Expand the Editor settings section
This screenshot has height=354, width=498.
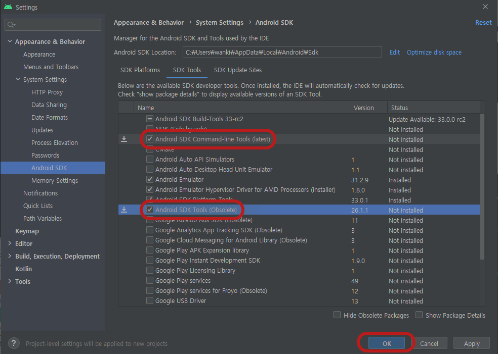click(x=10, y=243)
